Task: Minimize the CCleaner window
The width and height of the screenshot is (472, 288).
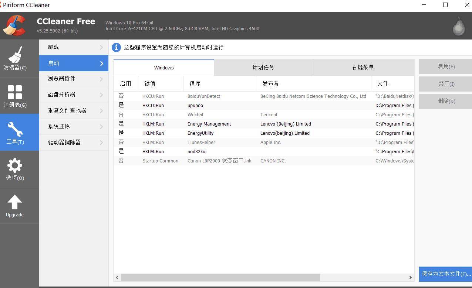Action: coord(424,5)
